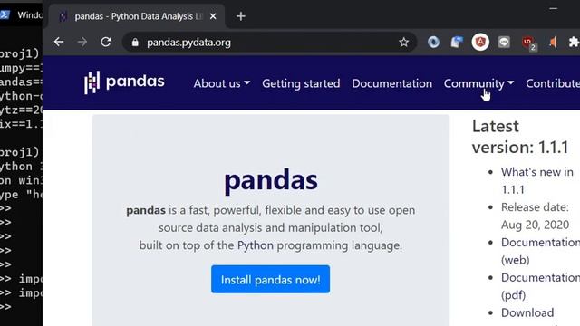Click the large 'pandas' heading in hero
The width and height of the screenshot is (580, 326).
271,180
